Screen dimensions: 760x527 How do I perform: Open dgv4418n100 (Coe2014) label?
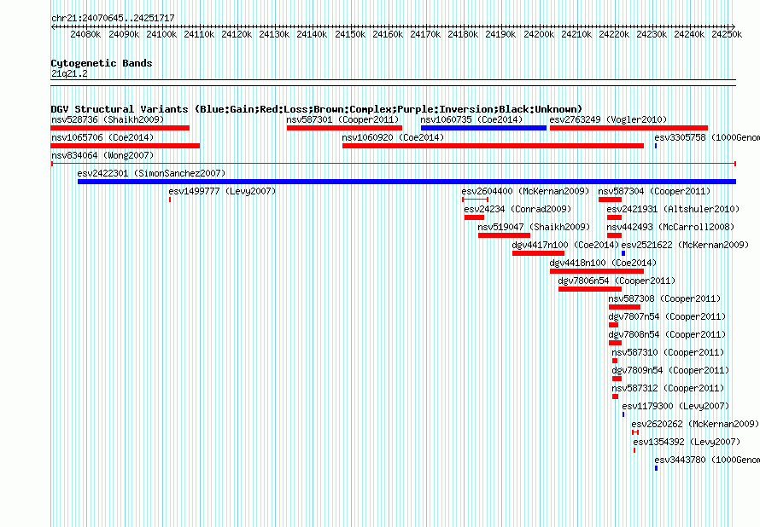click(x=603, y=263)
